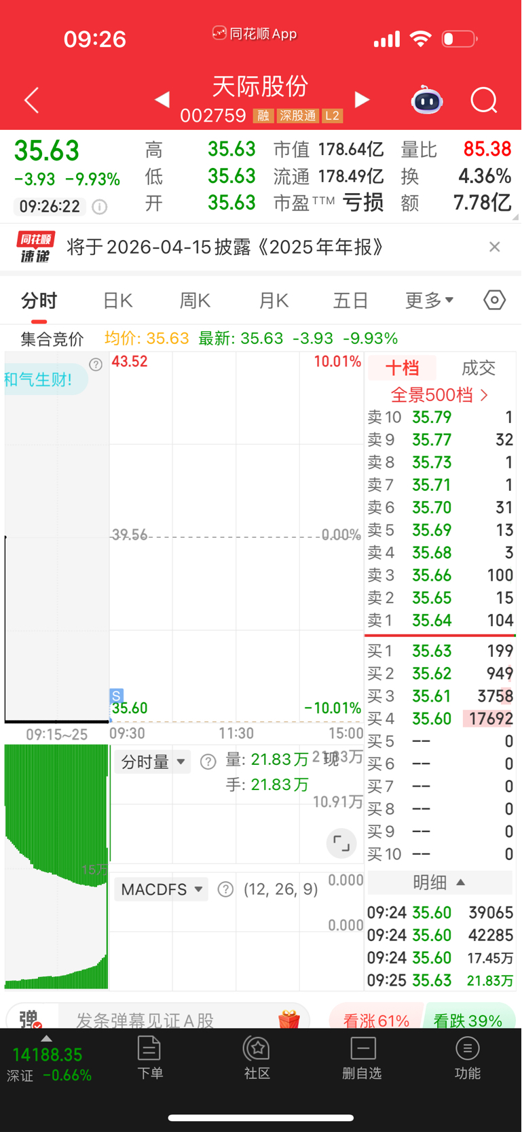
Task: Open help for MACDFS indicator
Action: click(225, 889)
